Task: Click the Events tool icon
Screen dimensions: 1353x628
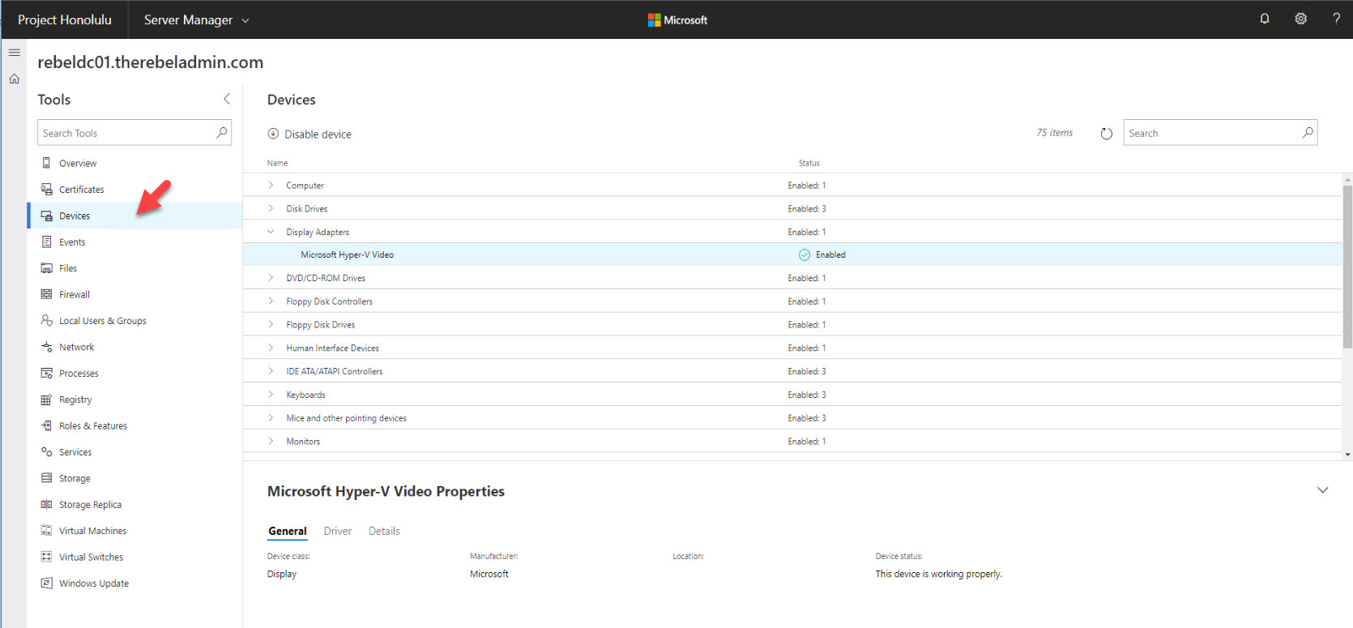Action: 46,241
